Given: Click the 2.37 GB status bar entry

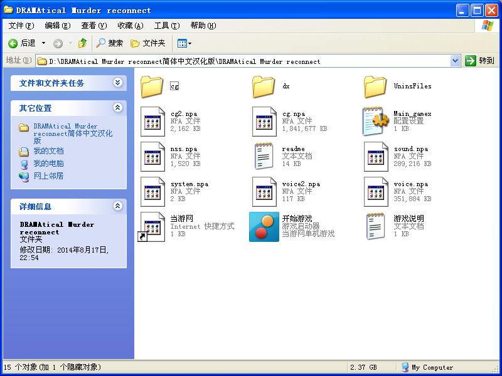Looking at the screenshot, I should [x=364, y=367].
